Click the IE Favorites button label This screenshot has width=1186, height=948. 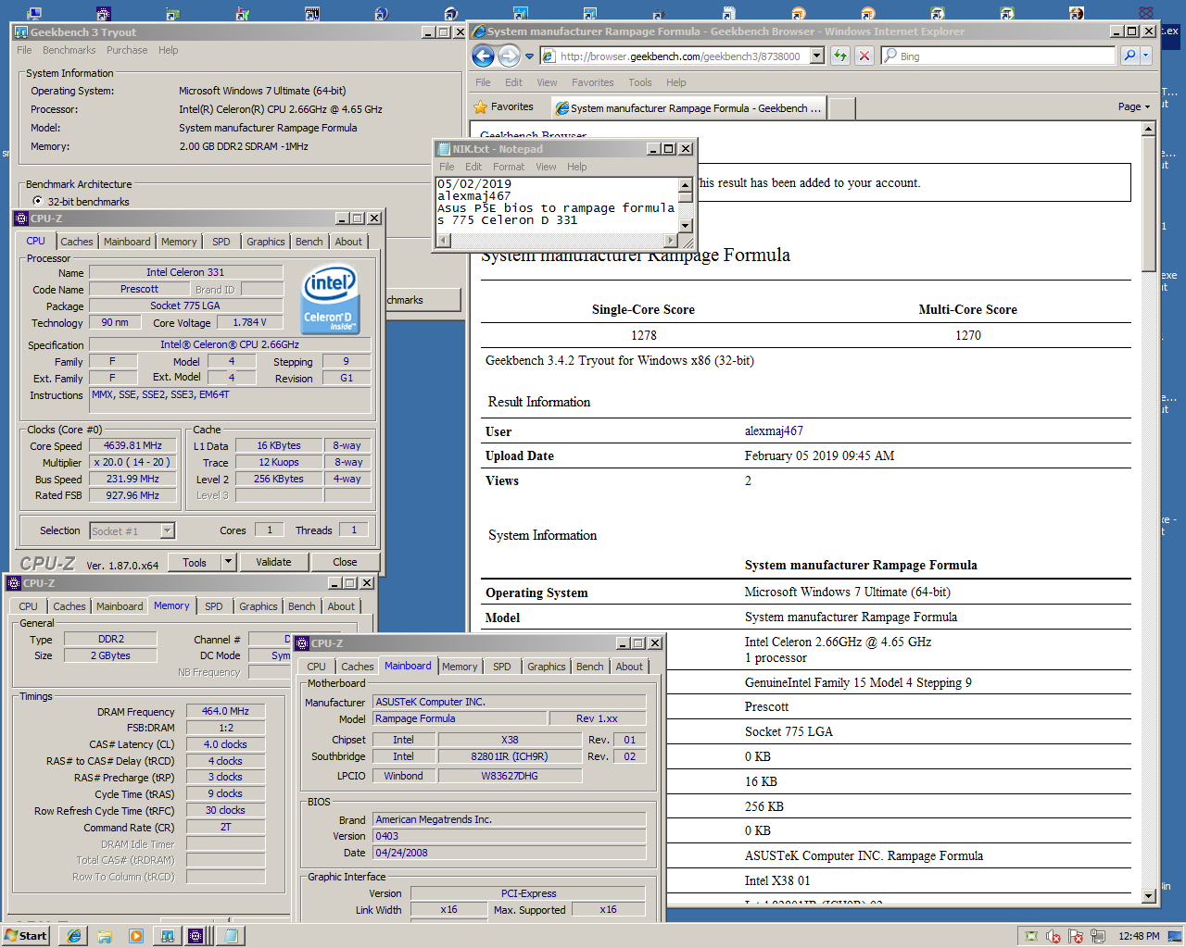click(x=511, y=107)
